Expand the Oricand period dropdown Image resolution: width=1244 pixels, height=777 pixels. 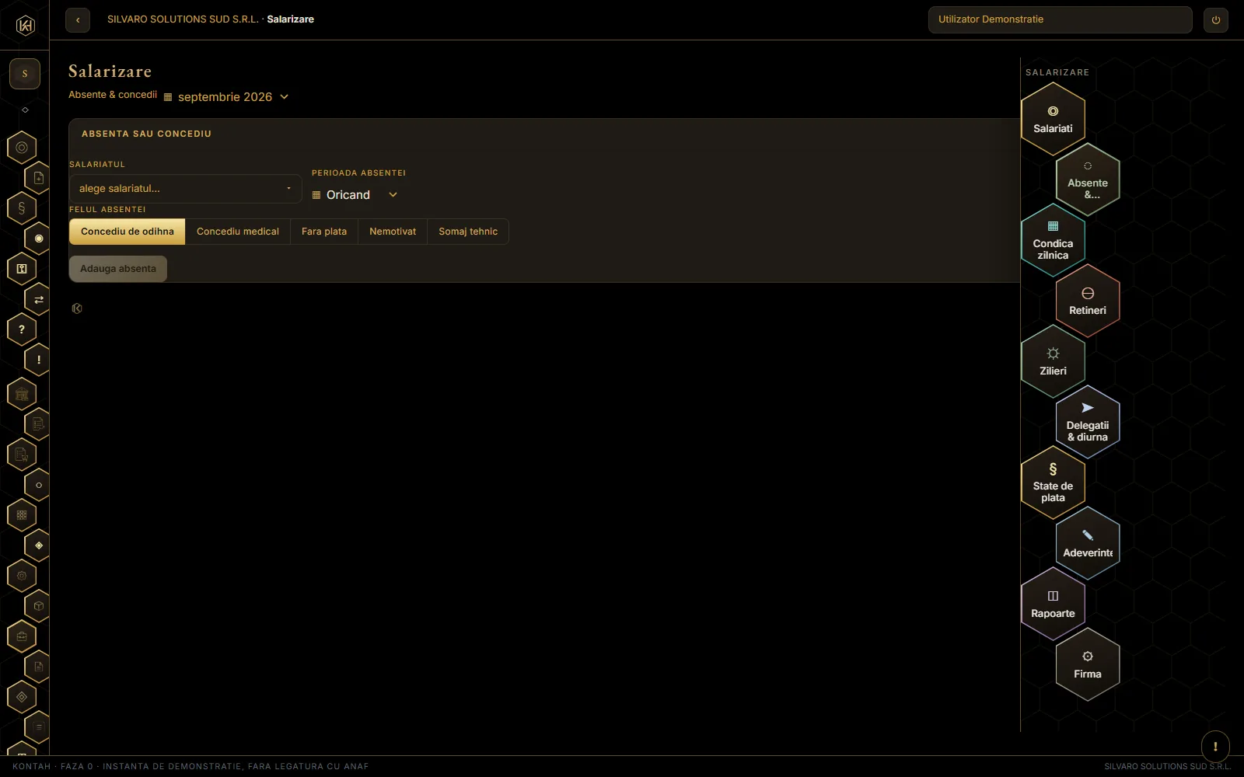pyautogui.click(x=355, y=195)
